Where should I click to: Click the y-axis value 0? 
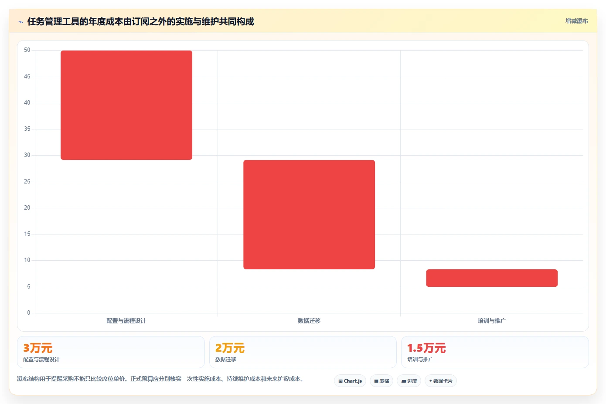[29, 312]
